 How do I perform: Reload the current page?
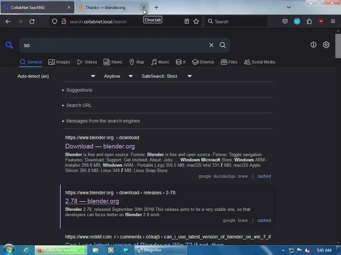[32, 22]
